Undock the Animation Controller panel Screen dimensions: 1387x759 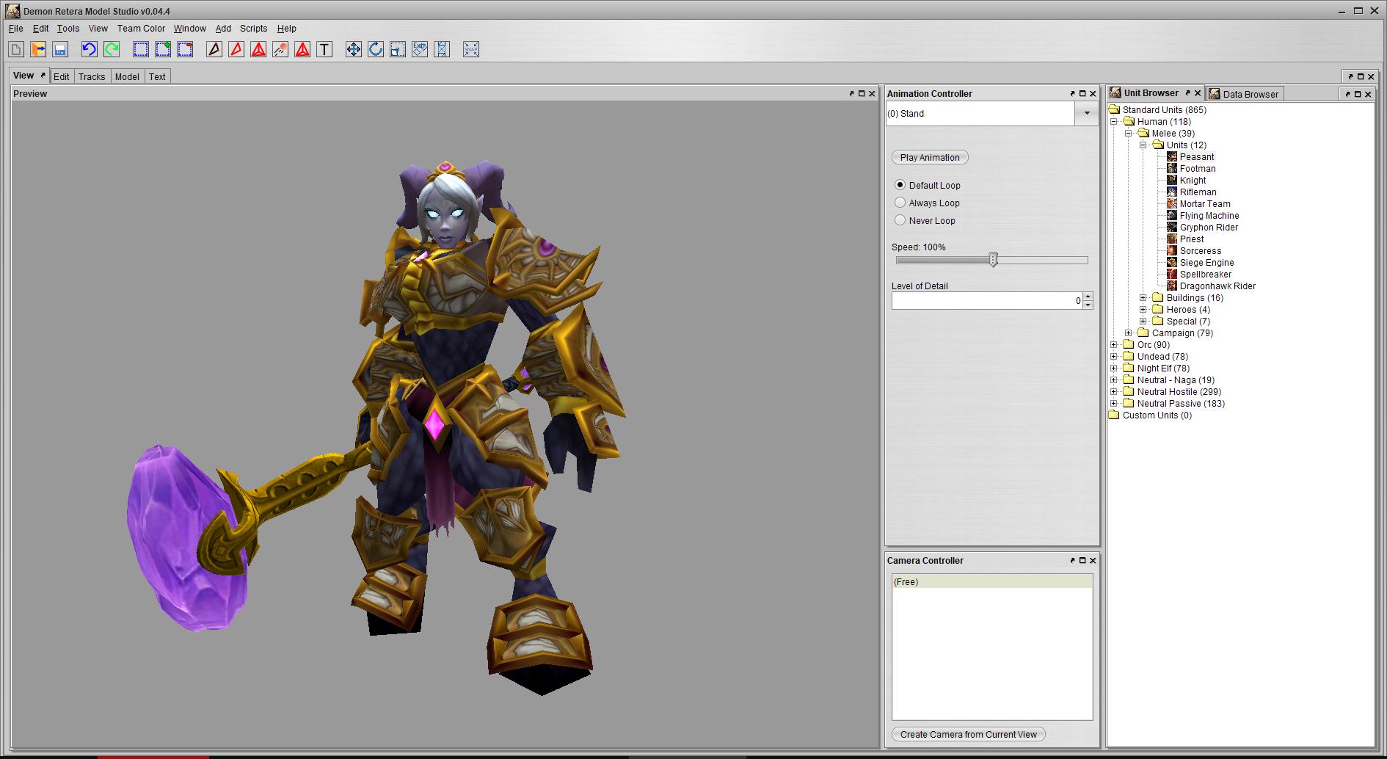[1072, 93]
